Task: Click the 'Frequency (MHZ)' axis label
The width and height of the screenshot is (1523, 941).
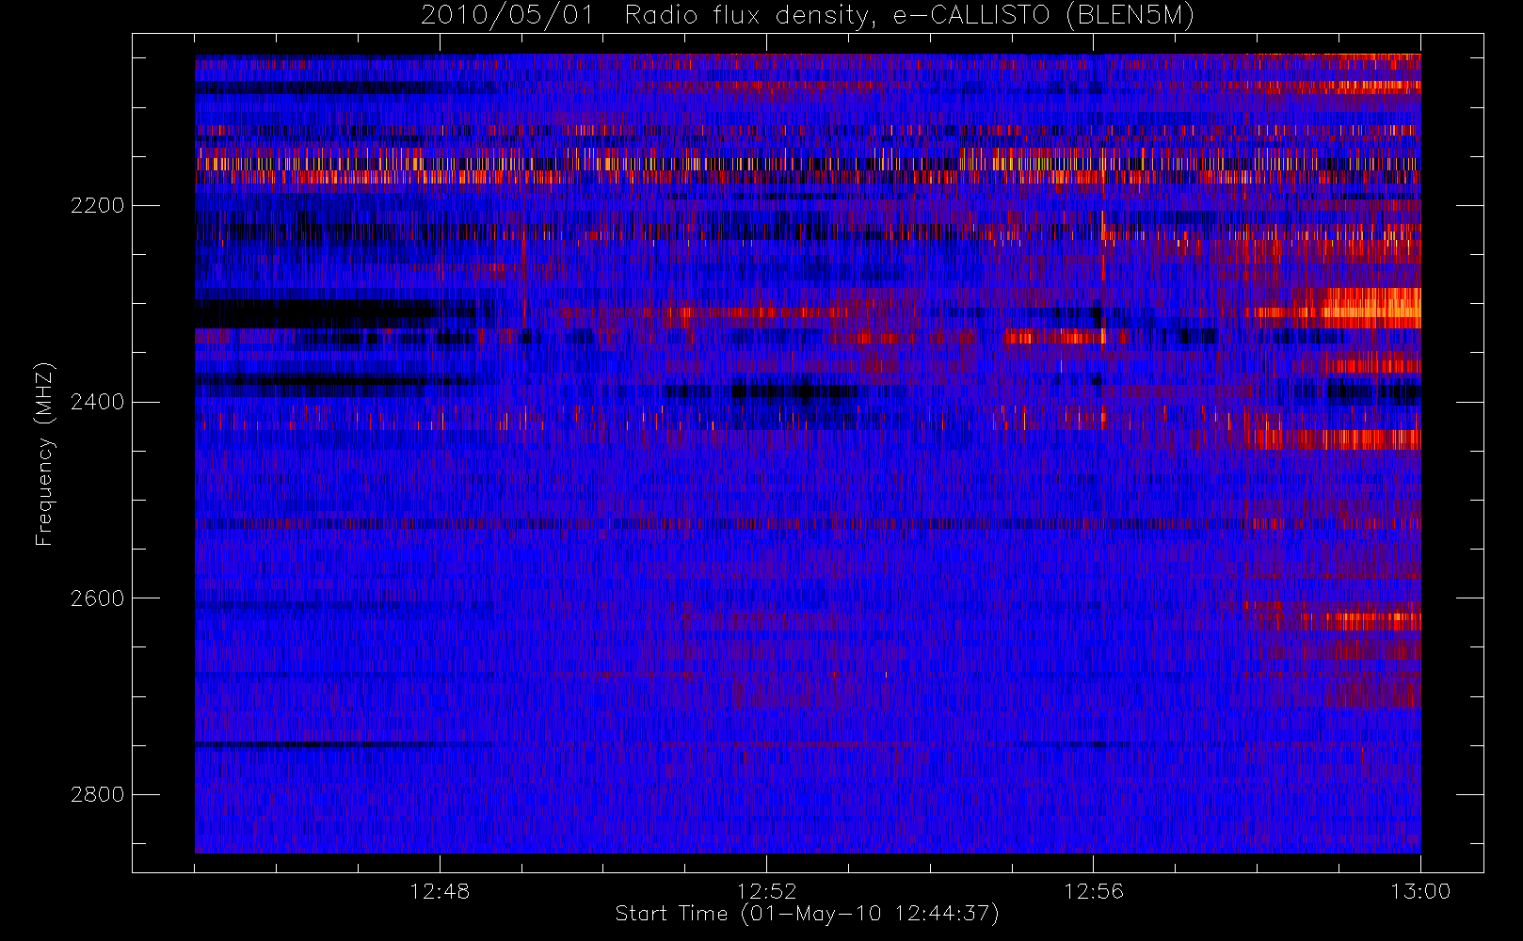Action: click(44, 455)
